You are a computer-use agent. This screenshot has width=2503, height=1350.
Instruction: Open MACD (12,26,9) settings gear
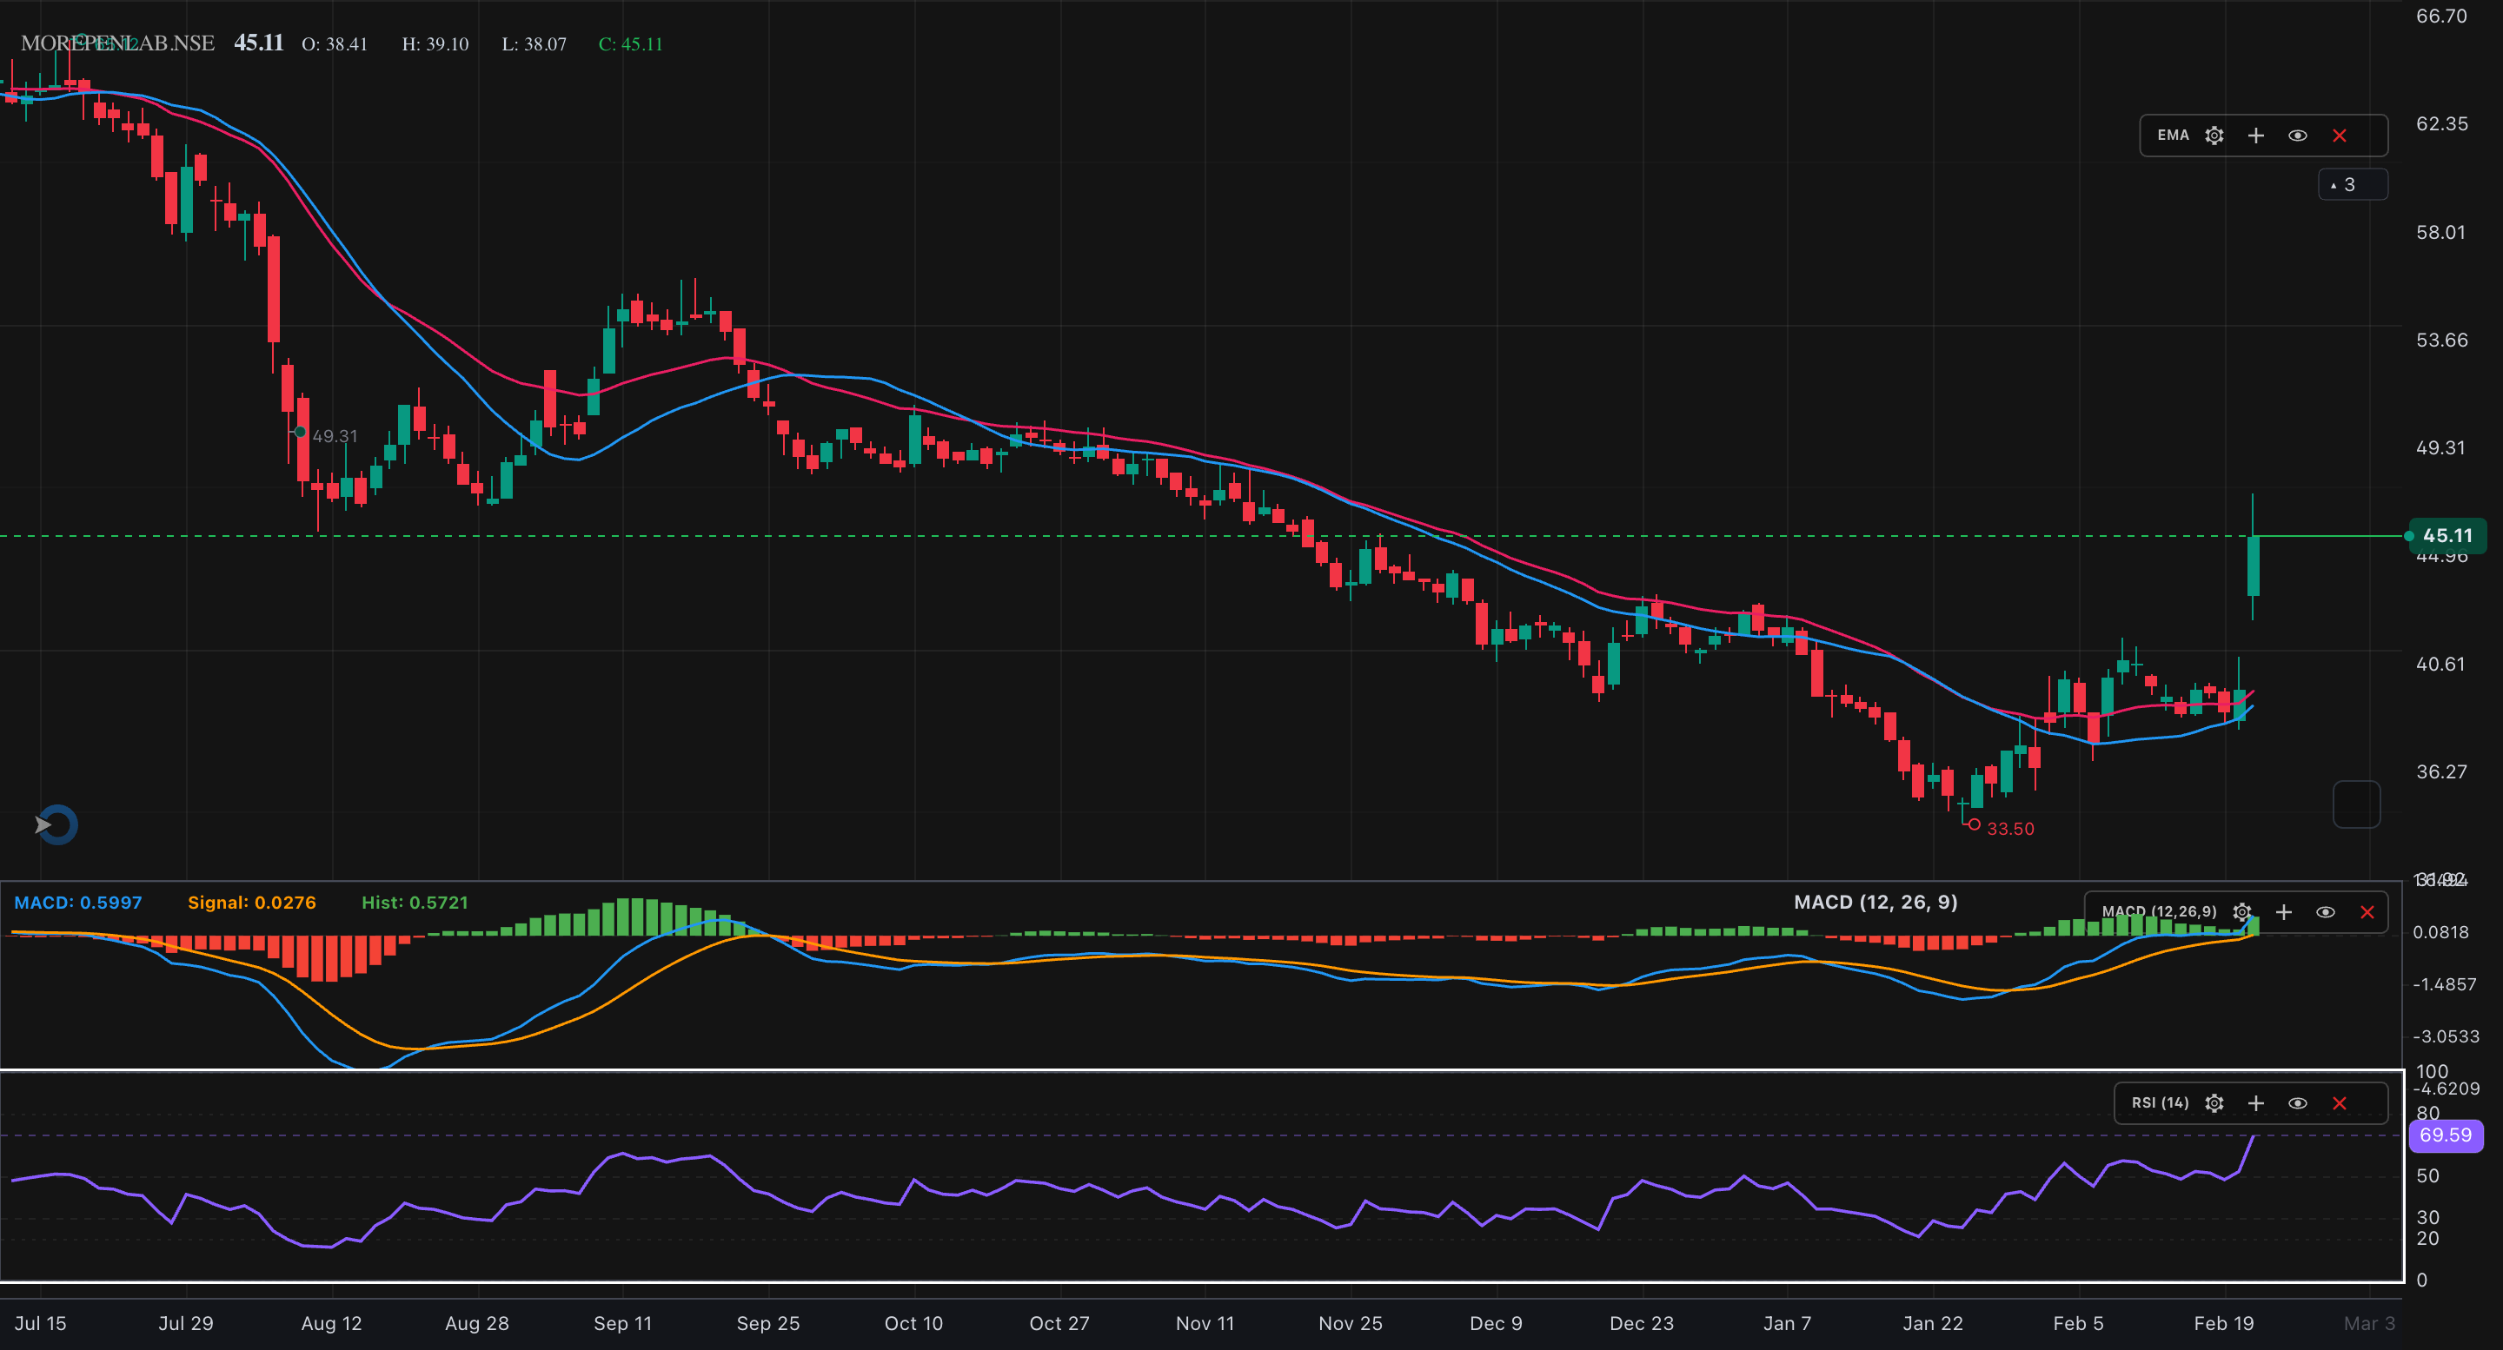(x=2241, y=912)
